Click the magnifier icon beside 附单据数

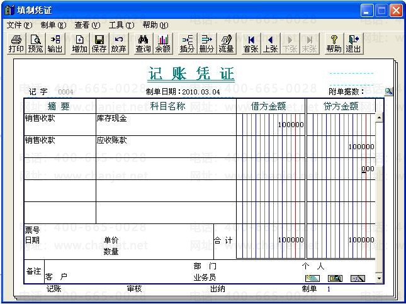[388, 91]
